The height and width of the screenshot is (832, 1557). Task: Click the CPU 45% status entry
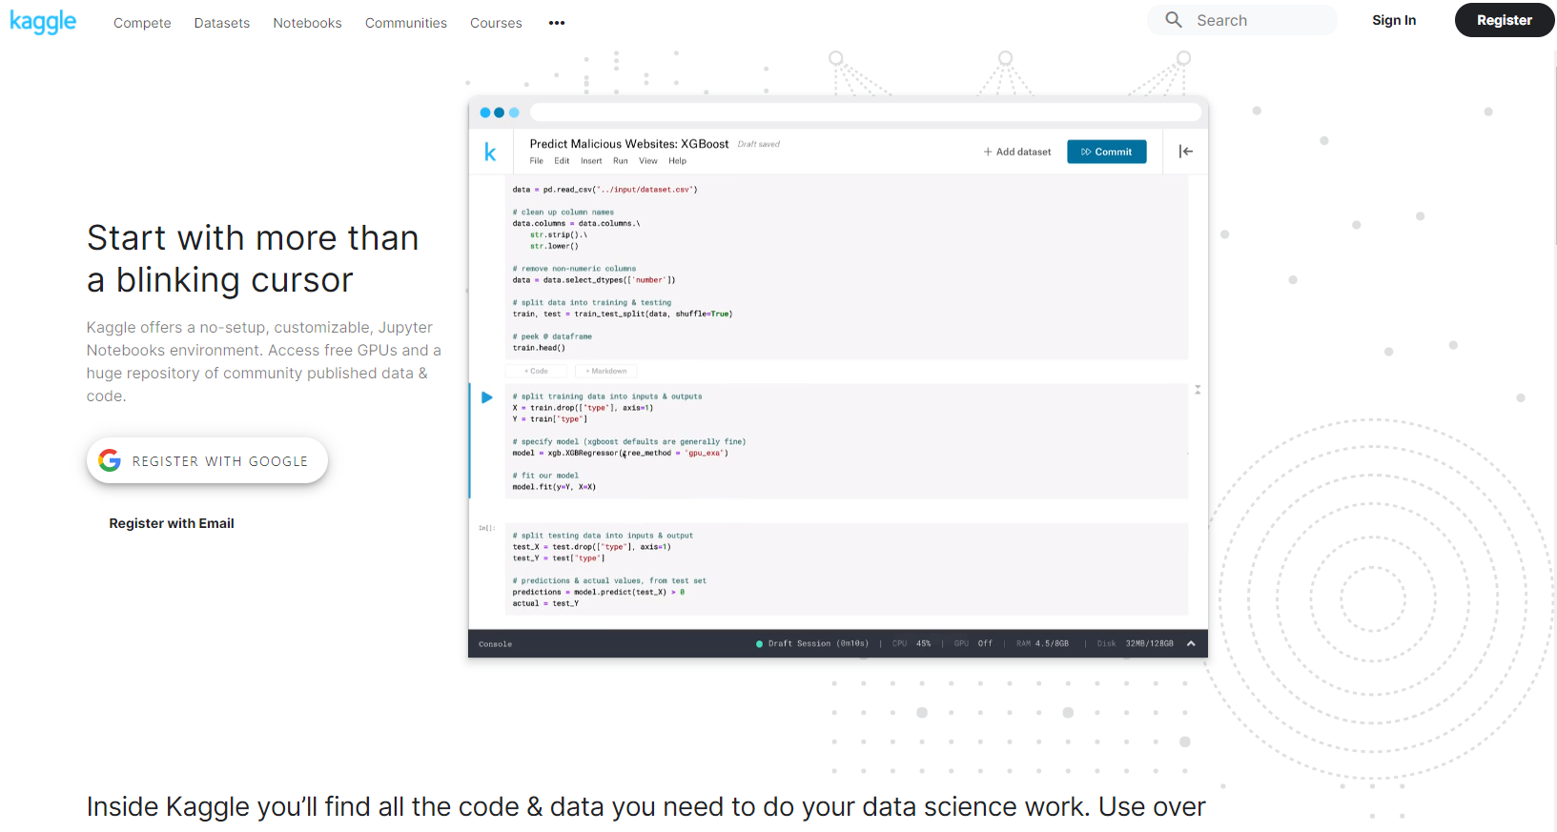912,643
